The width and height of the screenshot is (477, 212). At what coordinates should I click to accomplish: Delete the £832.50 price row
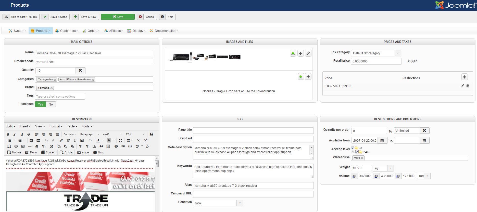468,86
